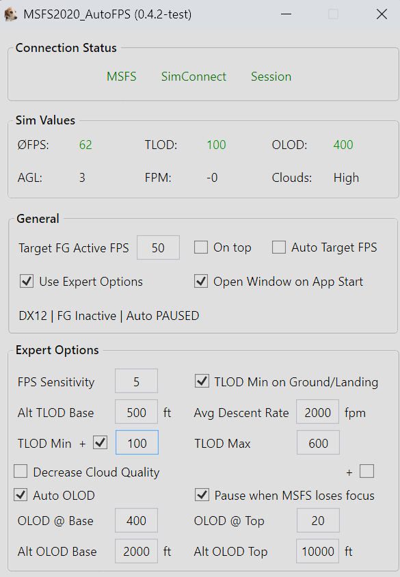Click the FPS Sensitivity input field

[x=137, y=381]
